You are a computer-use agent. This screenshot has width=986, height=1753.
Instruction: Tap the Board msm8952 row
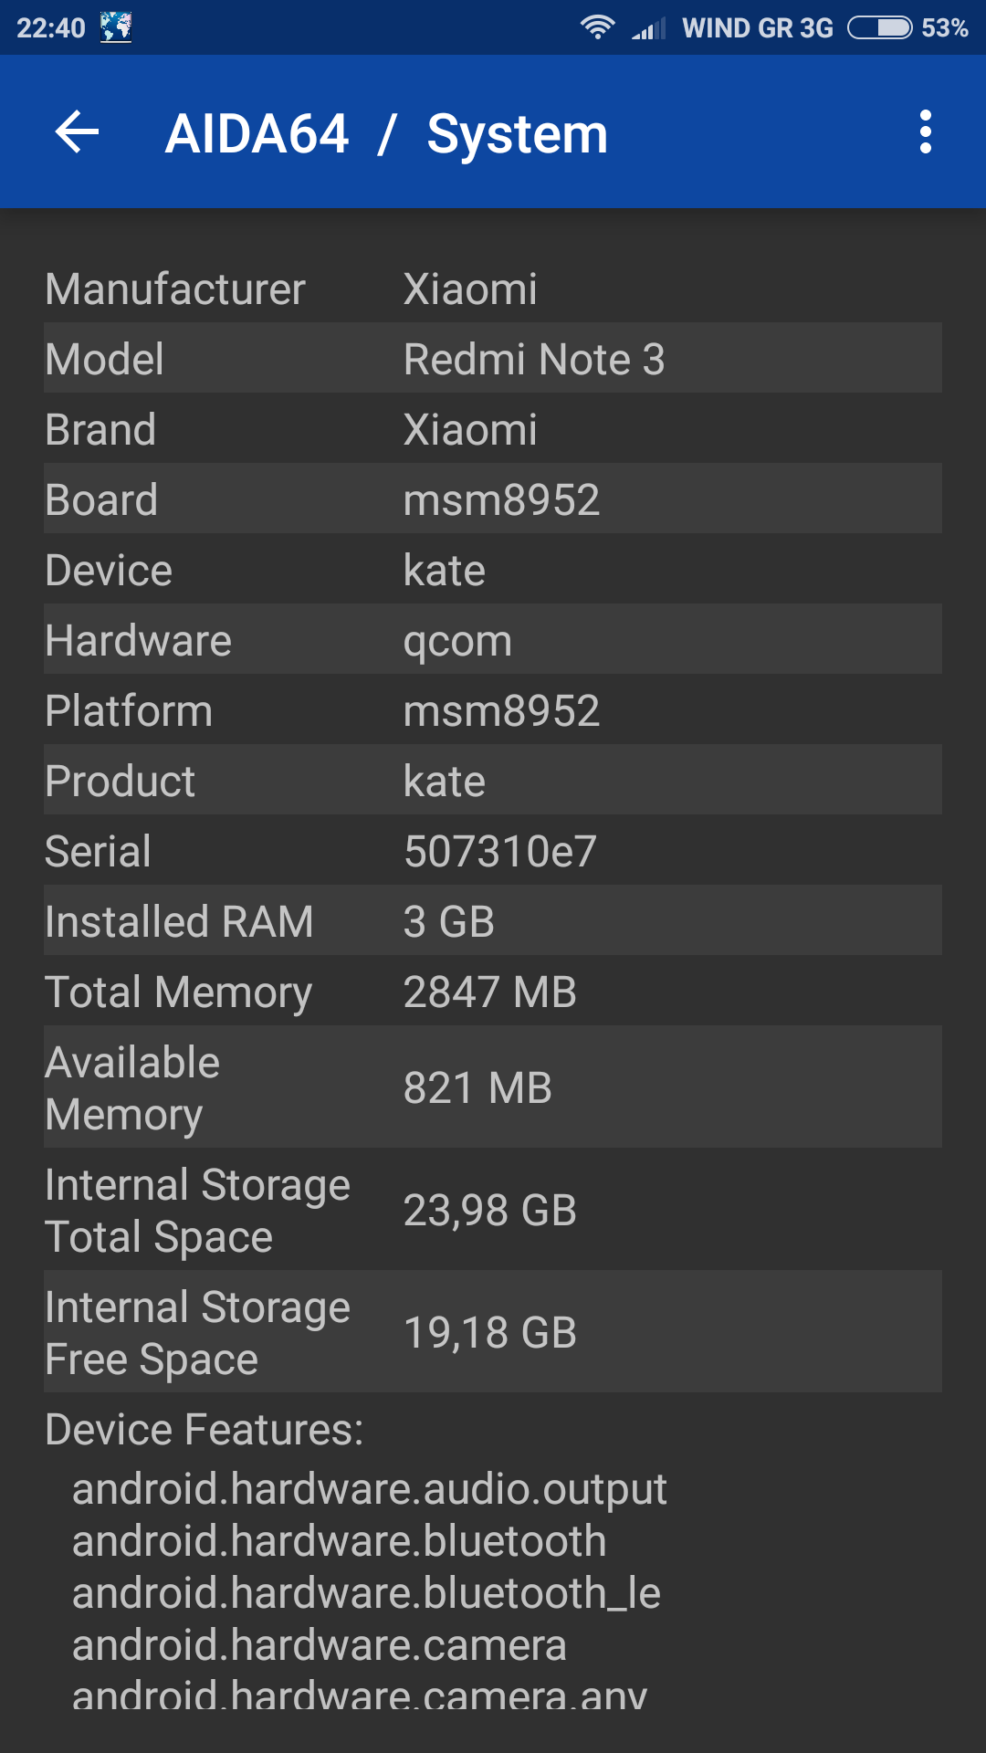pyautogui.click(x=493, y=499)
